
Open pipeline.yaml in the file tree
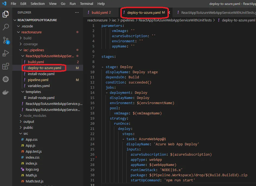(x=38, y=80)
